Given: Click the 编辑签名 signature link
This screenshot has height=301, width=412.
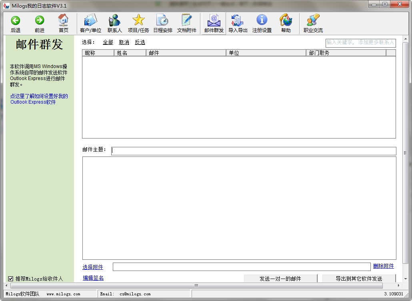Looking at the screenshot, I should tap(92, 278).
